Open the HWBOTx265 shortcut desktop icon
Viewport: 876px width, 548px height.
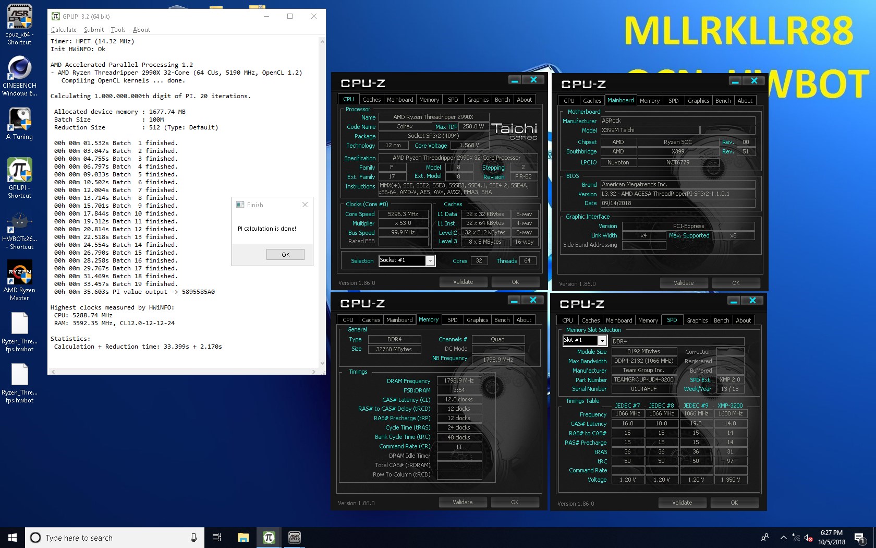point(19,230)
